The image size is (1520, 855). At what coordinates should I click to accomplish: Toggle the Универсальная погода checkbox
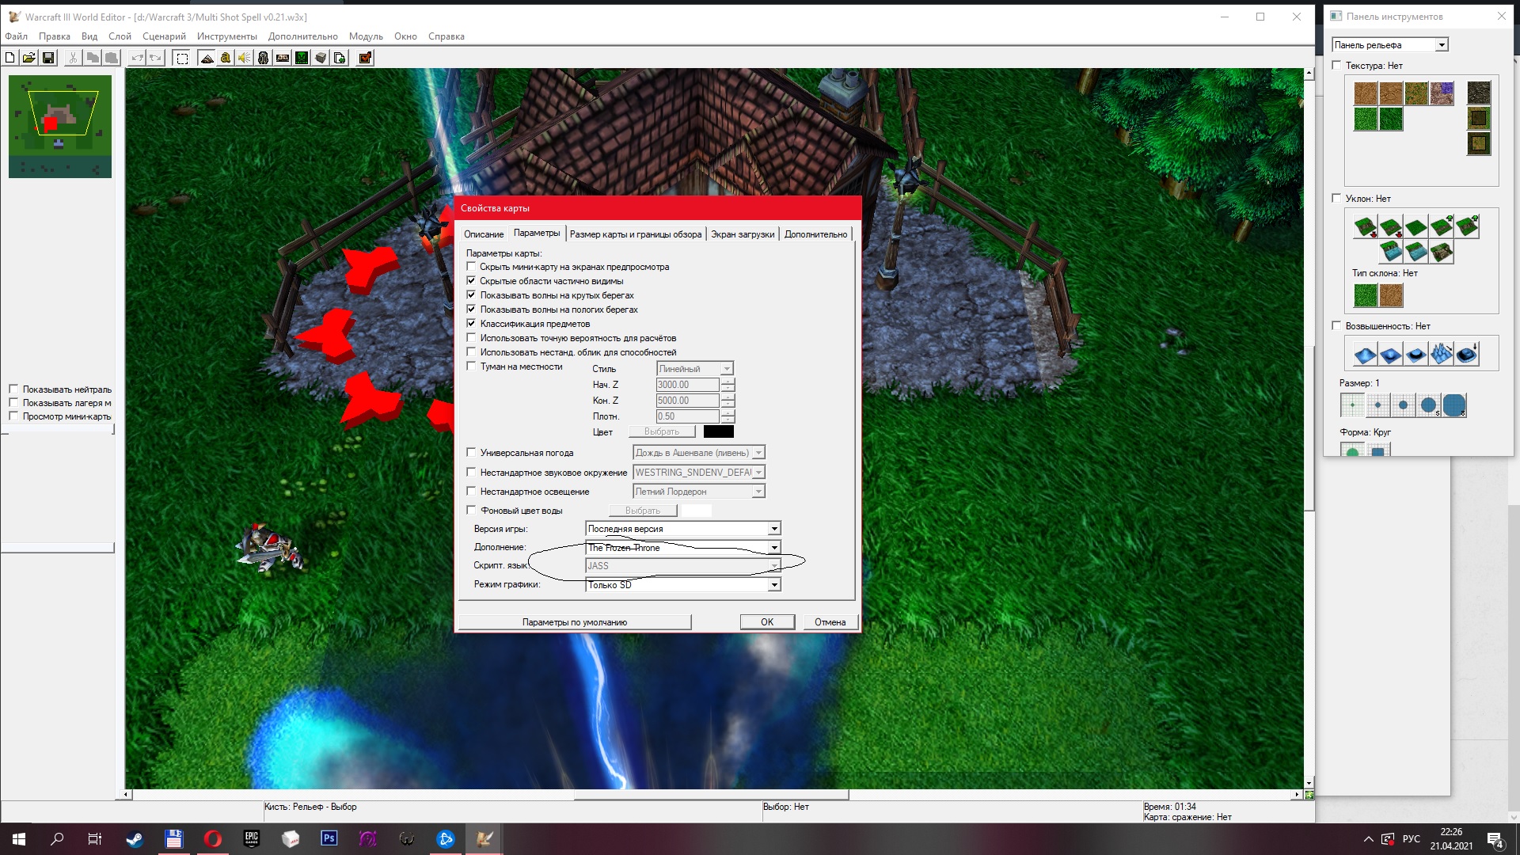(x=472, y=453)
